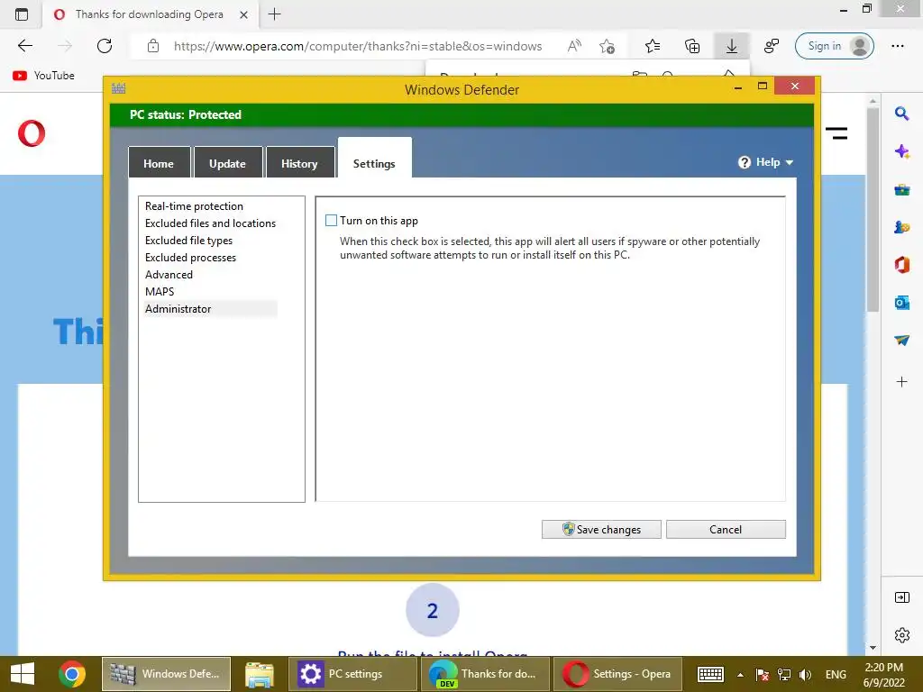Switch to PC settings taskbar window
The width and height of the screenshot is (923, 692).
(x=352, y=674)
